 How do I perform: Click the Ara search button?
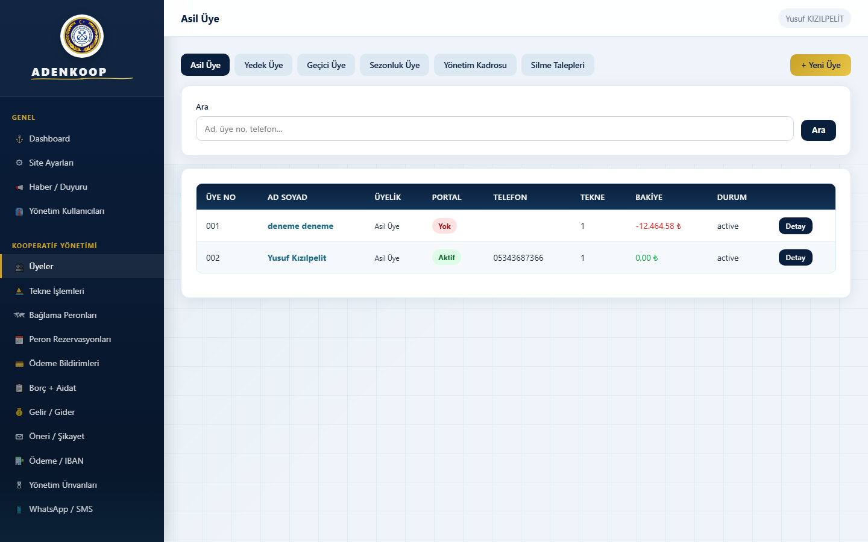(818, 130)
